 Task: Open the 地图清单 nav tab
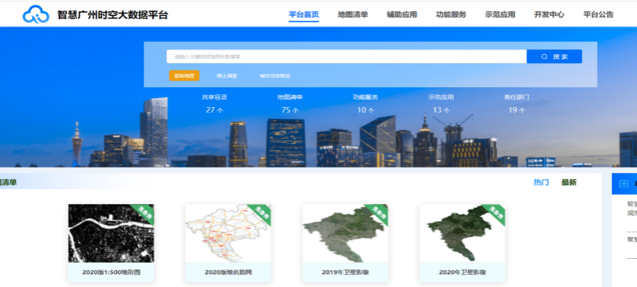click(x=353, y=14)
